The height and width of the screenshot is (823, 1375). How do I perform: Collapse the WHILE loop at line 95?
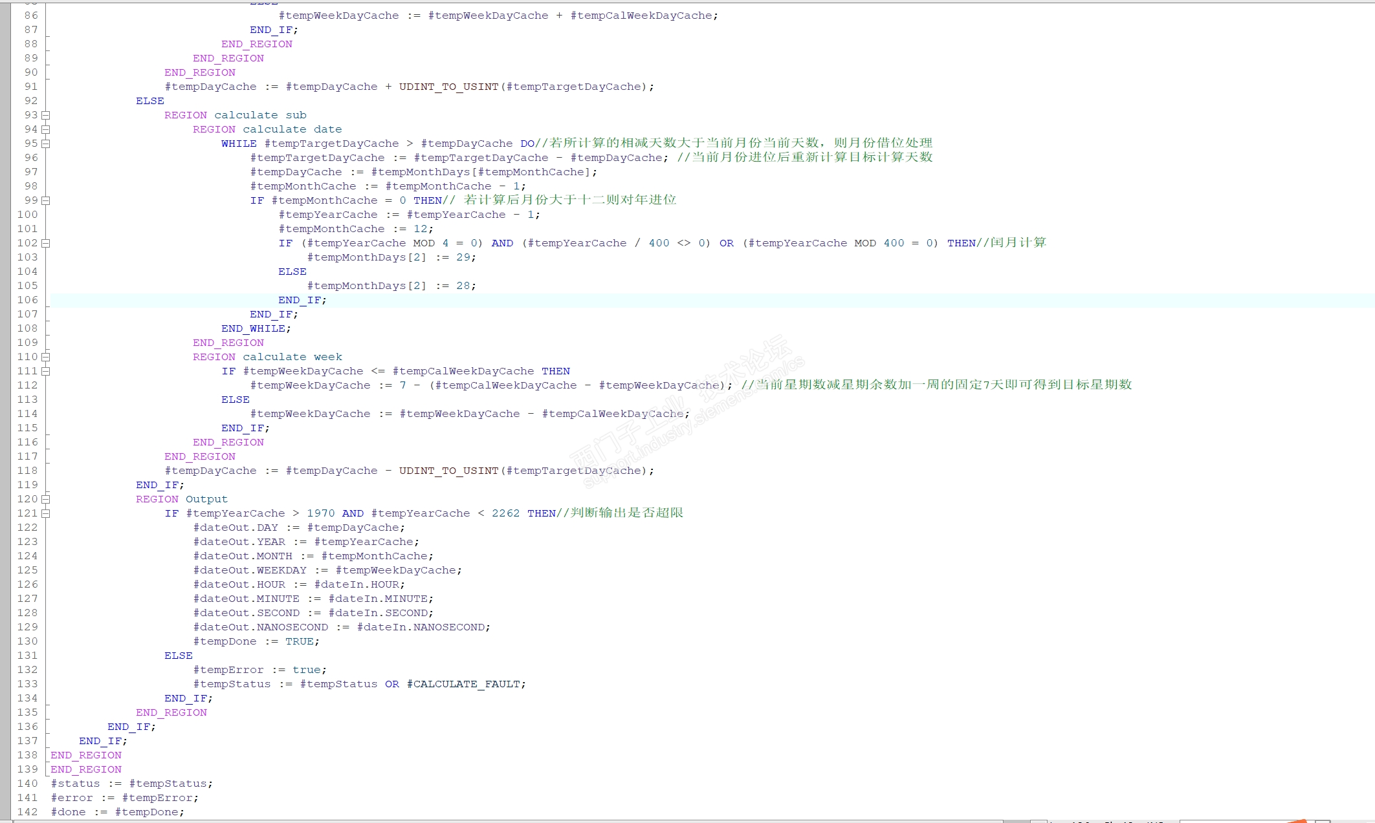(x=46, y=144)
